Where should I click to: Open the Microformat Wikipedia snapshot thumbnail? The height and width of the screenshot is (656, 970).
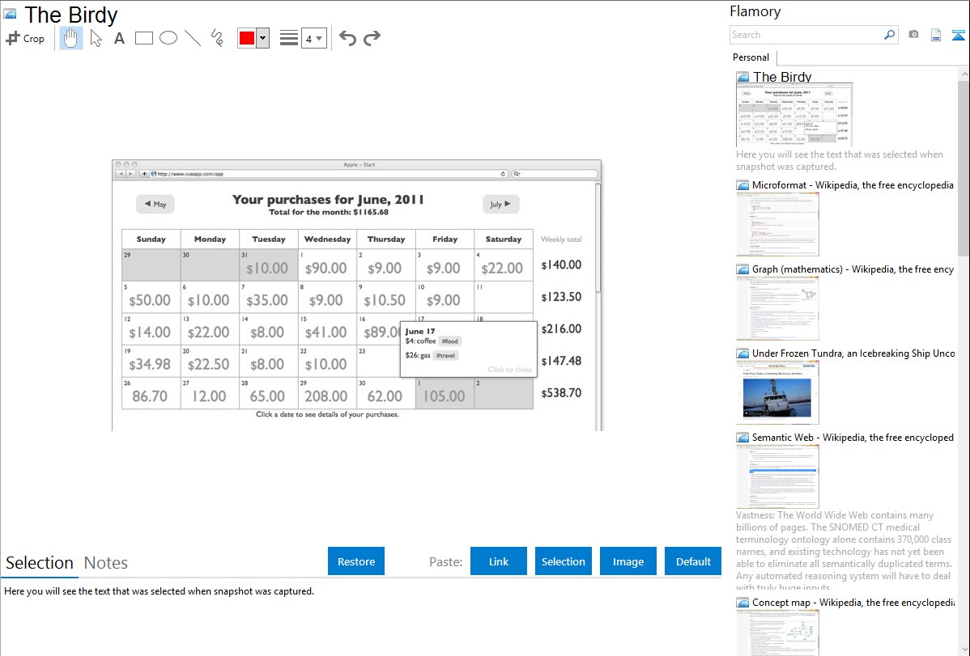777,224
